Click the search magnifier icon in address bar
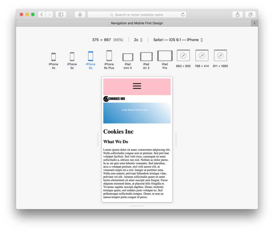Viewport: 274px width, 232px height. (111, 15)
